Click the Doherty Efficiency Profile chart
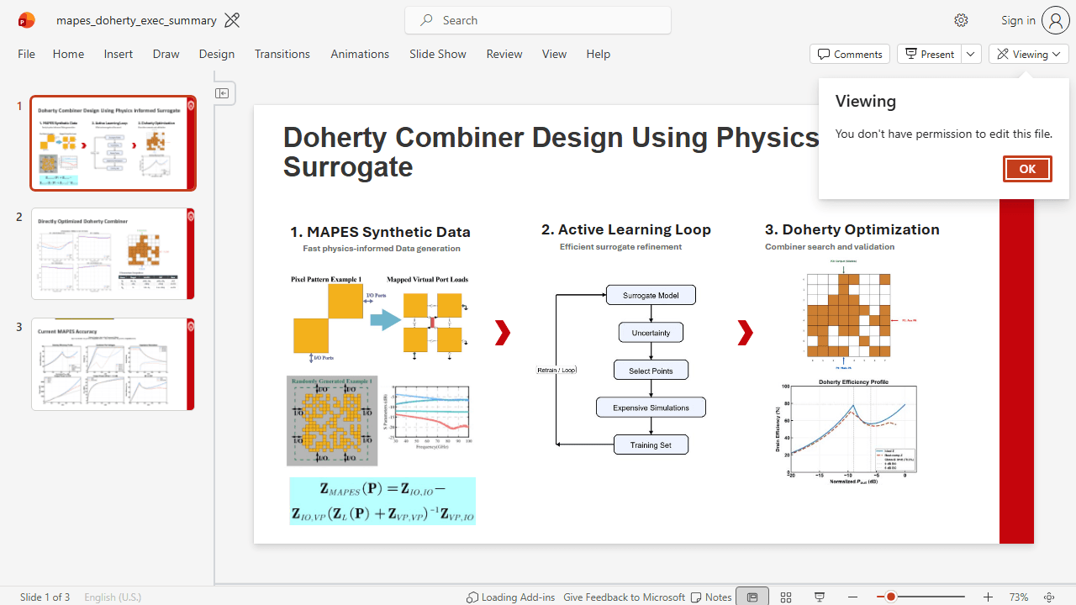 [846, 432]
